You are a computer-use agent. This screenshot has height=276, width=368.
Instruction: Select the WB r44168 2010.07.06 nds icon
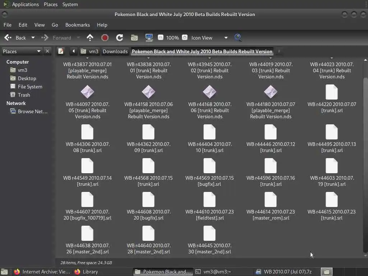click(x=210, y=92)
